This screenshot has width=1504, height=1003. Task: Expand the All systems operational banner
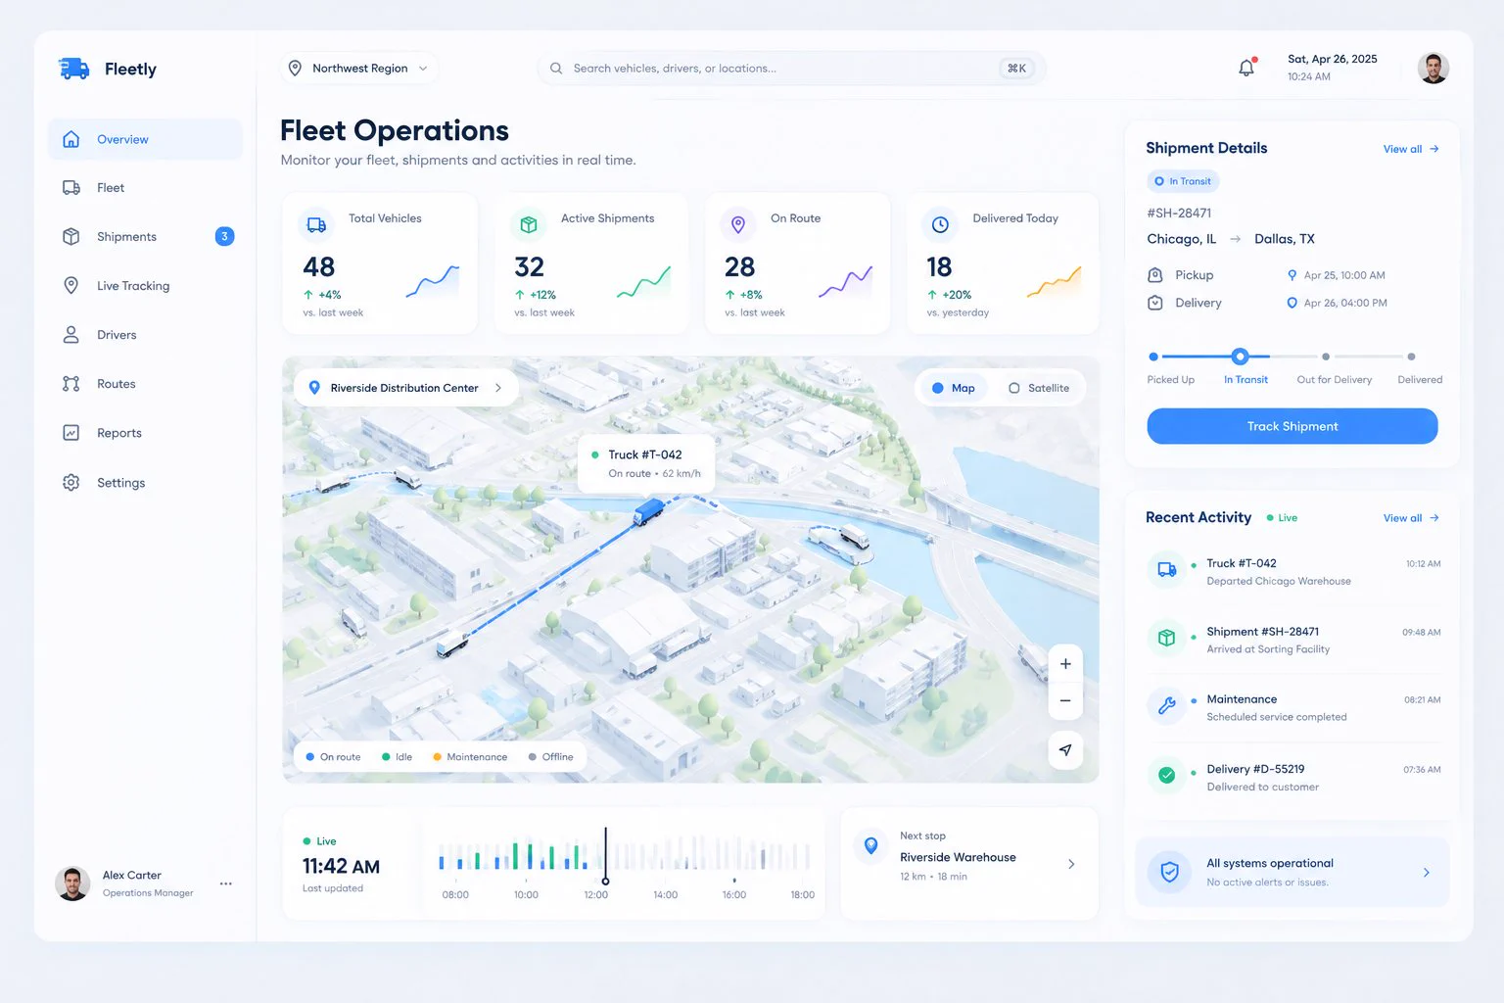pos(1426,872)
